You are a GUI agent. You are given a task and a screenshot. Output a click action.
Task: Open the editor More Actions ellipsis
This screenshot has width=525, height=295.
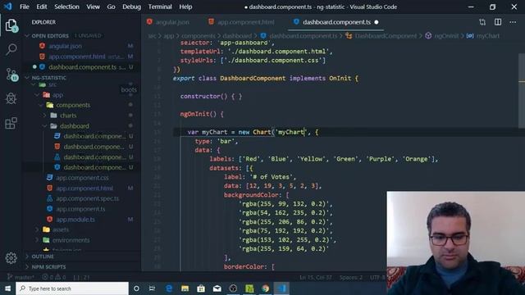[x=513, y=22]
